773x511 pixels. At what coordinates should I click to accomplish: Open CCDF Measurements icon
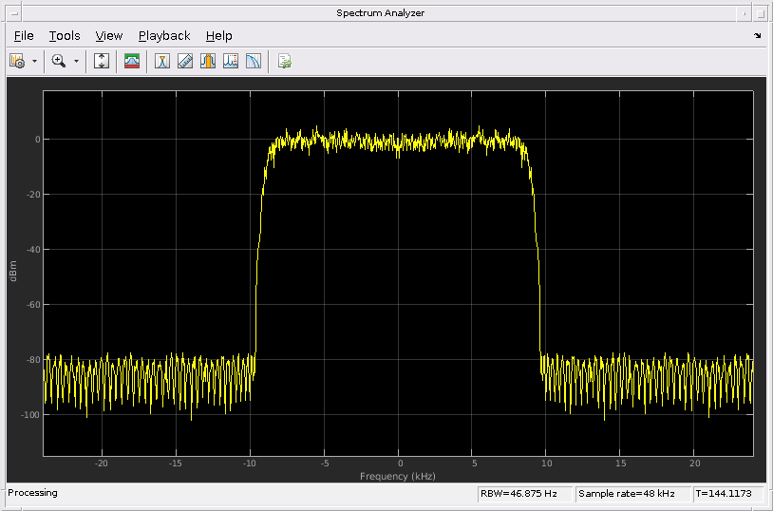[x=253, y=61]
